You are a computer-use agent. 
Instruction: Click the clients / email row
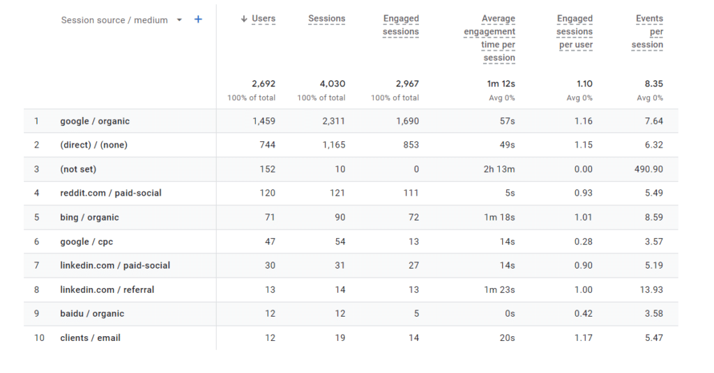click(x=90, y=338)
